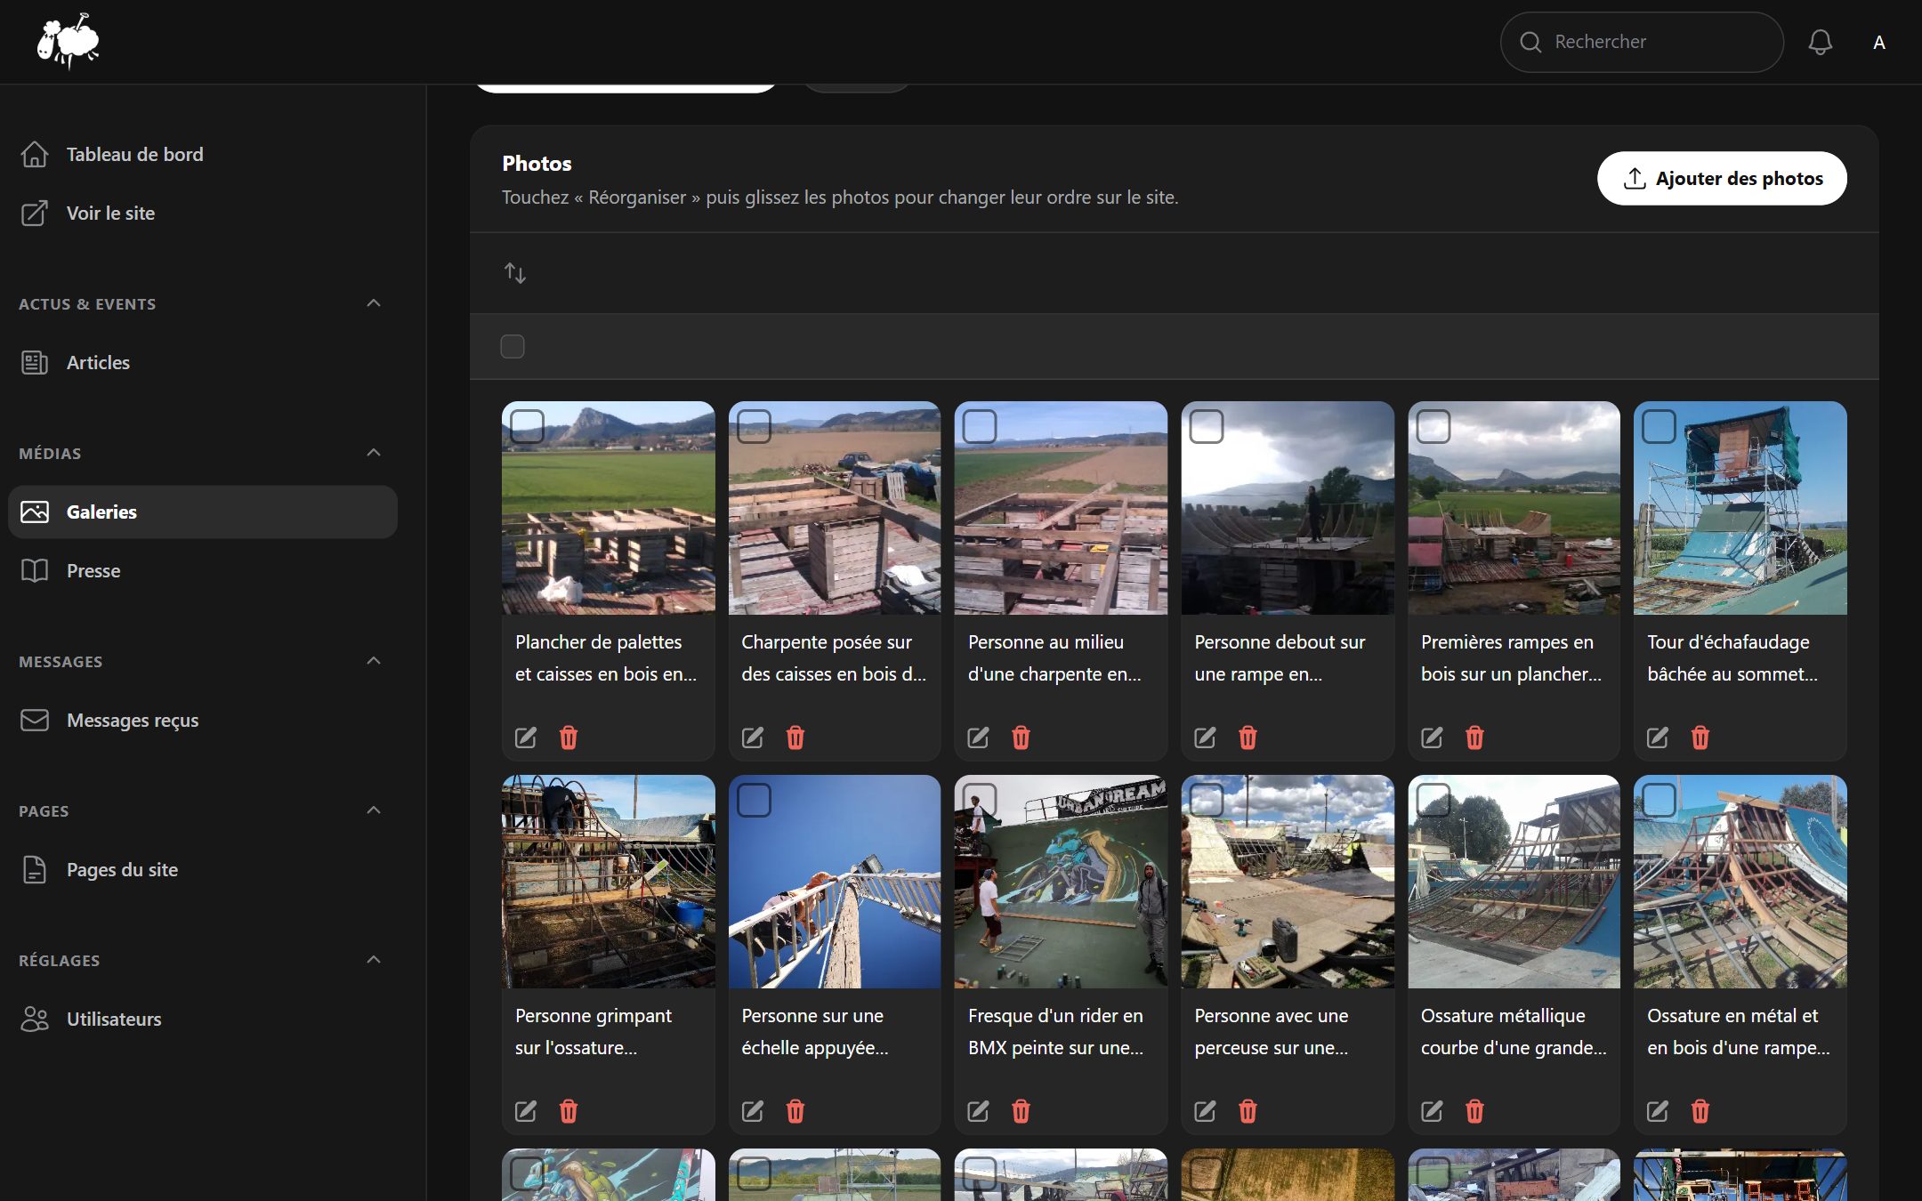Toggle the select-all photos checkbox
This screenshot has height=1201, width=1922.
pyautogui.click(x=513, y=346)
